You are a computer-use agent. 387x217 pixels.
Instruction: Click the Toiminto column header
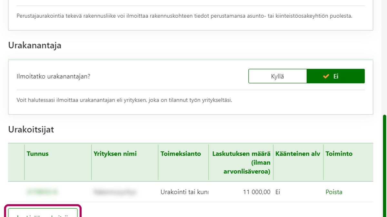339,154
